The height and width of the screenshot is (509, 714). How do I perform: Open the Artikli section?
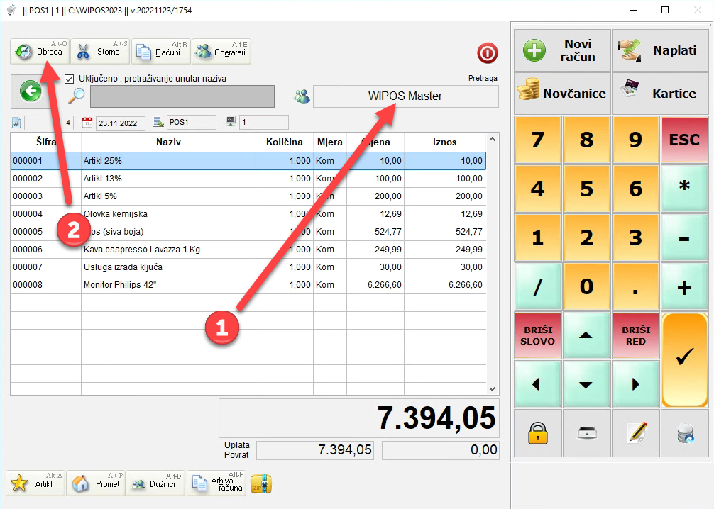[36, 483]
